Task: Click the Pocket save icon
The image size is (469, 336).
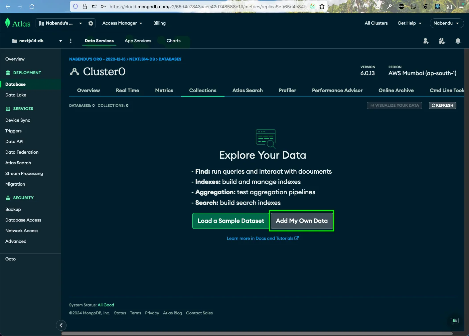Action: point(366,6)
